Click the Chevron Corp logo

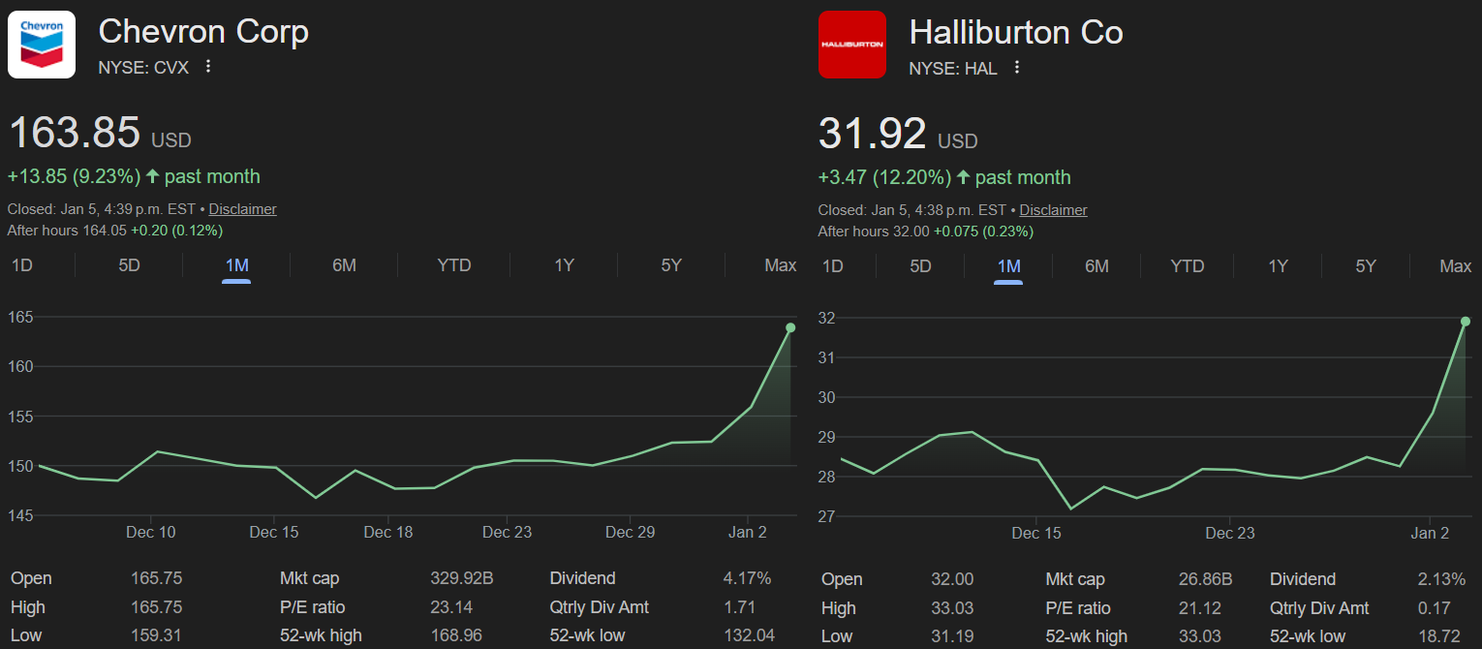point(42,45)
